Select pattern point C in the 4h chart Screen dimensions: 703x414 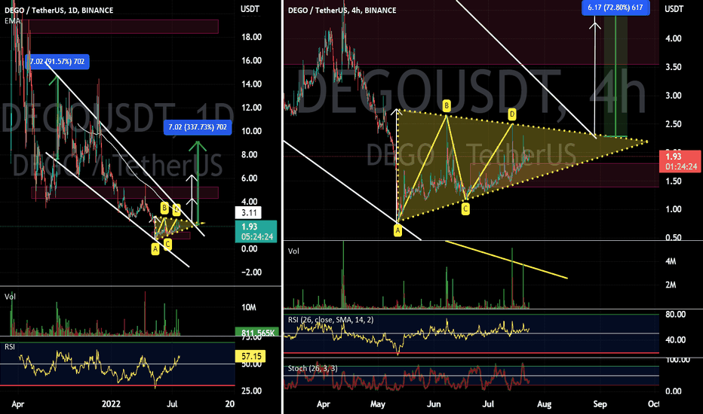point(465,209)
